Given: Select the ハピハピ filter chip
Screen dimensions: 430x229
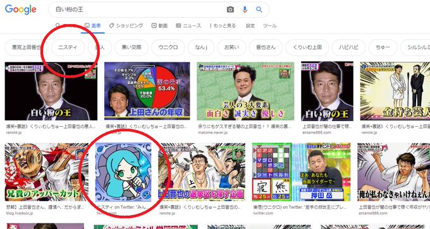Looking at the screenshot, I should pyautogui.click(x=348, y=47).
